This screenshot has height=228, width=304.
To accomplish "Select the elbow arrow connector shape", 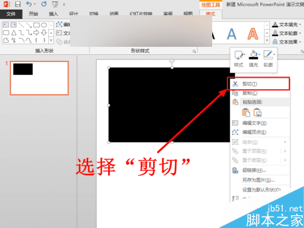I will coord(29,33).
